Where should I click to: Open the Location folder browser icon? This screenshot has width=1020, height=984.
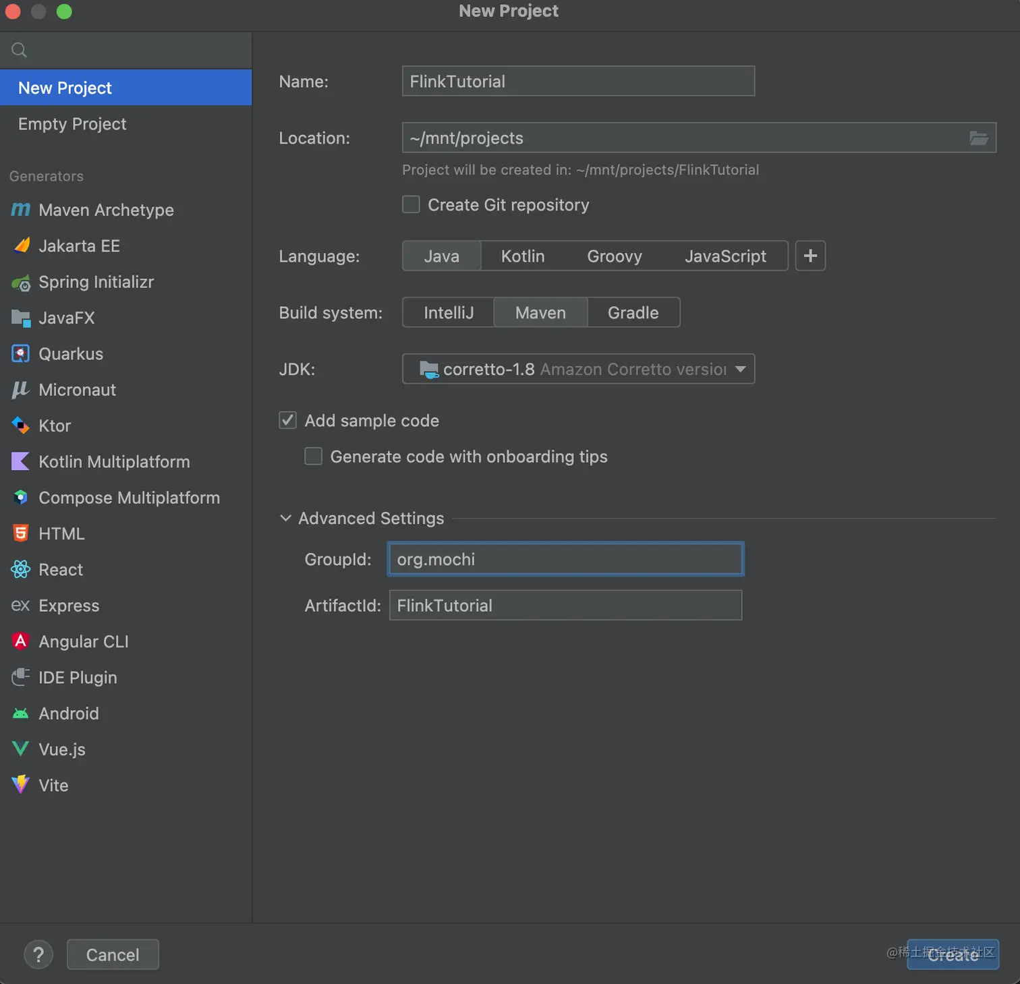978,138
